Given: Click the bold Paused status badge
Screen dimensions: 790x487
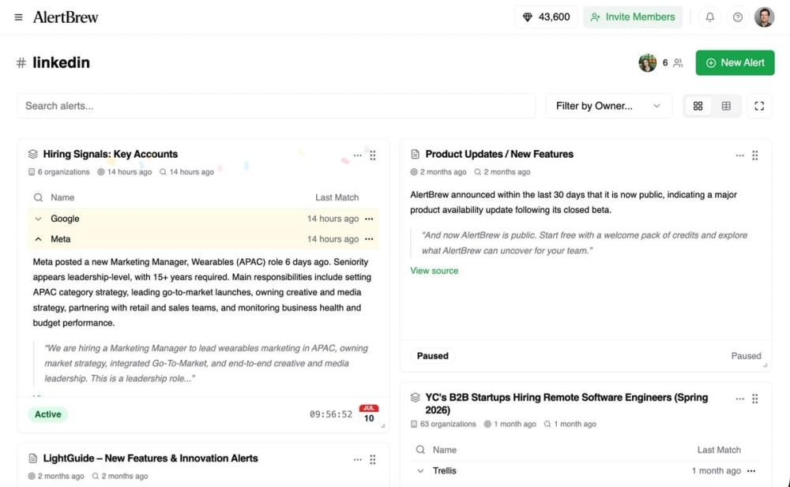Looking at the screenshot, I should pyautogui.click(x=432, y=355).
